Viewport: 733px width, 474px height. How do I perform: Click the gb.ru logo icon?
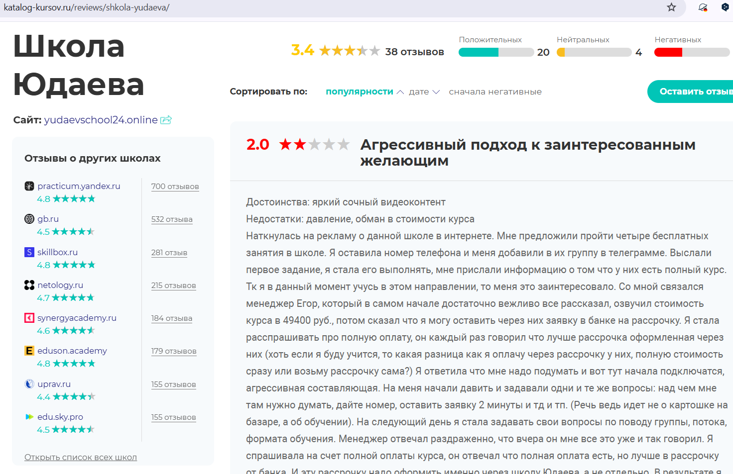point(29,219)
